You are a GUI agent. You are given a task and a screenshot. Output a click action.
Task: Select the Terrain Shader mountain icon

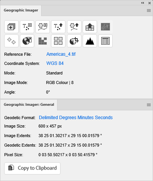click(90, 41)
